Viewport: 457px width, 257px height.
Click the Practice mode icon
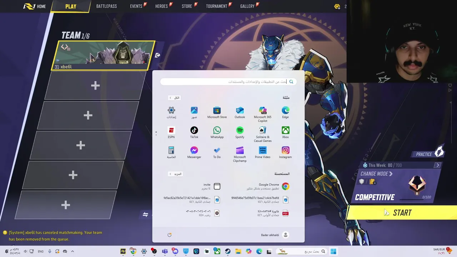[x=439, y=152]
